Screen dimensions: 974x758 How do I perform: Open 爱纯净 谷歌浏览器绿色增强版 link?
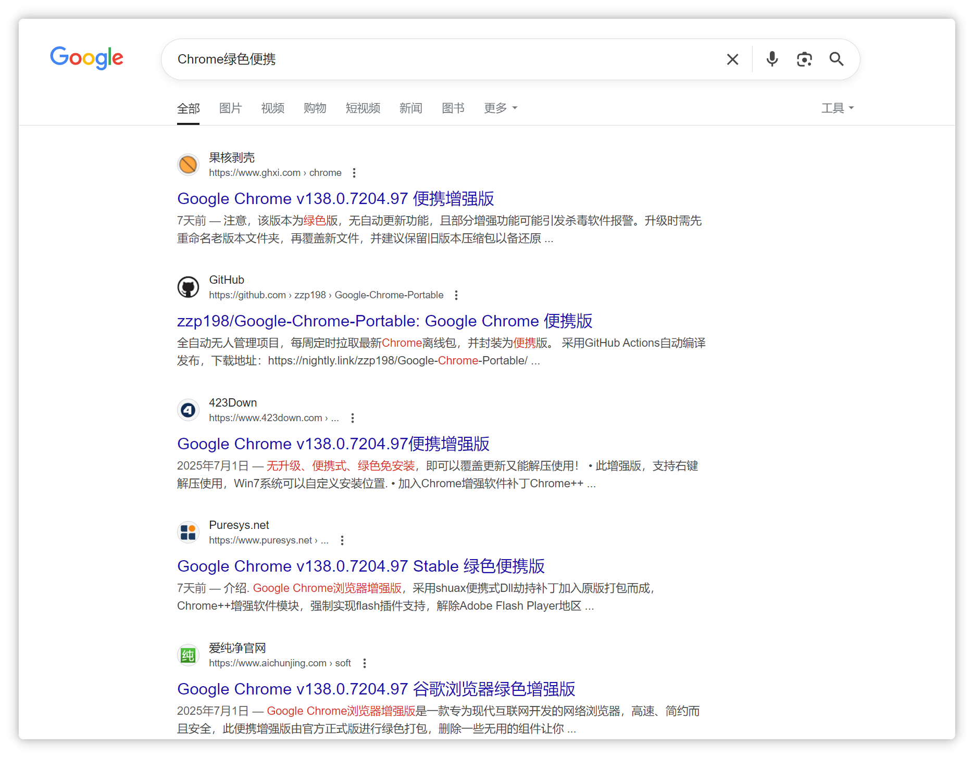[x=376, y=689]
